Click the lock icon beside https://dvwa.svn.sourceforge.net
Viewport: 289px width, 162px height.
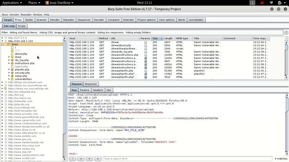coord(5,89)
